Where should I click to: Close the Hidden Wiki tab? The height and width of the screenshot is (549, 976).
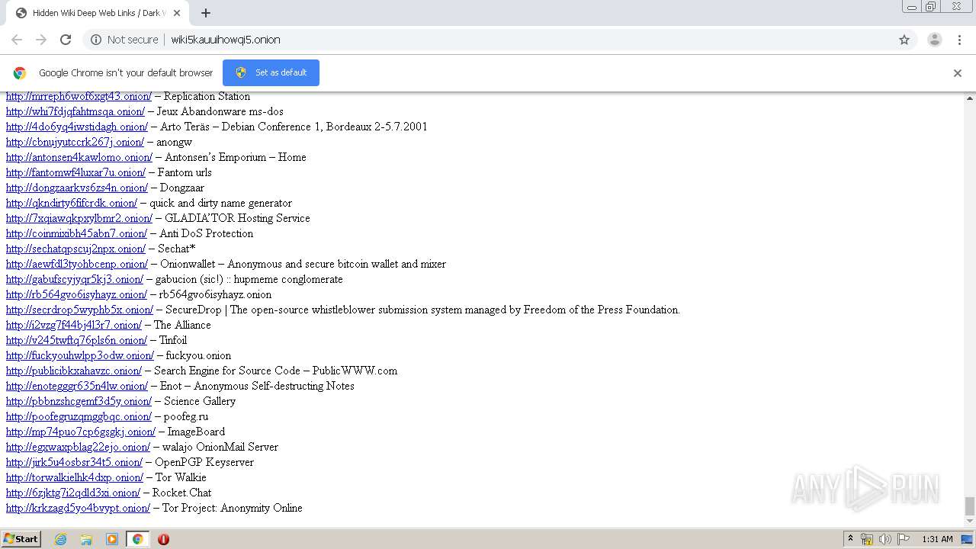click(x=177, y=13)
